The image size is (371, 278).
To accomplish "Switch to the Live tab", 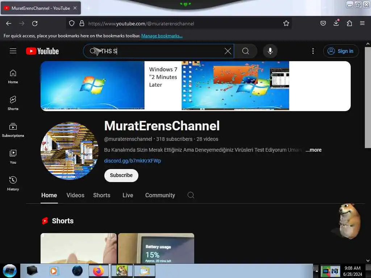I will (128, 195).
